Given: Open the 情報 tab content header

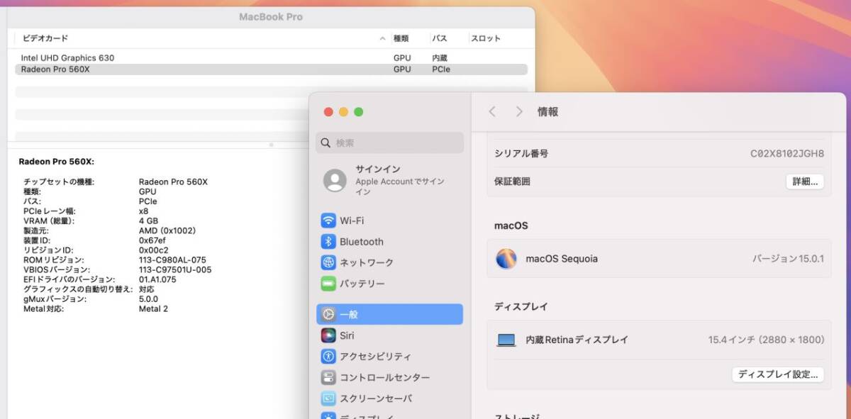Looking at the screenshot, I should 547,111.
